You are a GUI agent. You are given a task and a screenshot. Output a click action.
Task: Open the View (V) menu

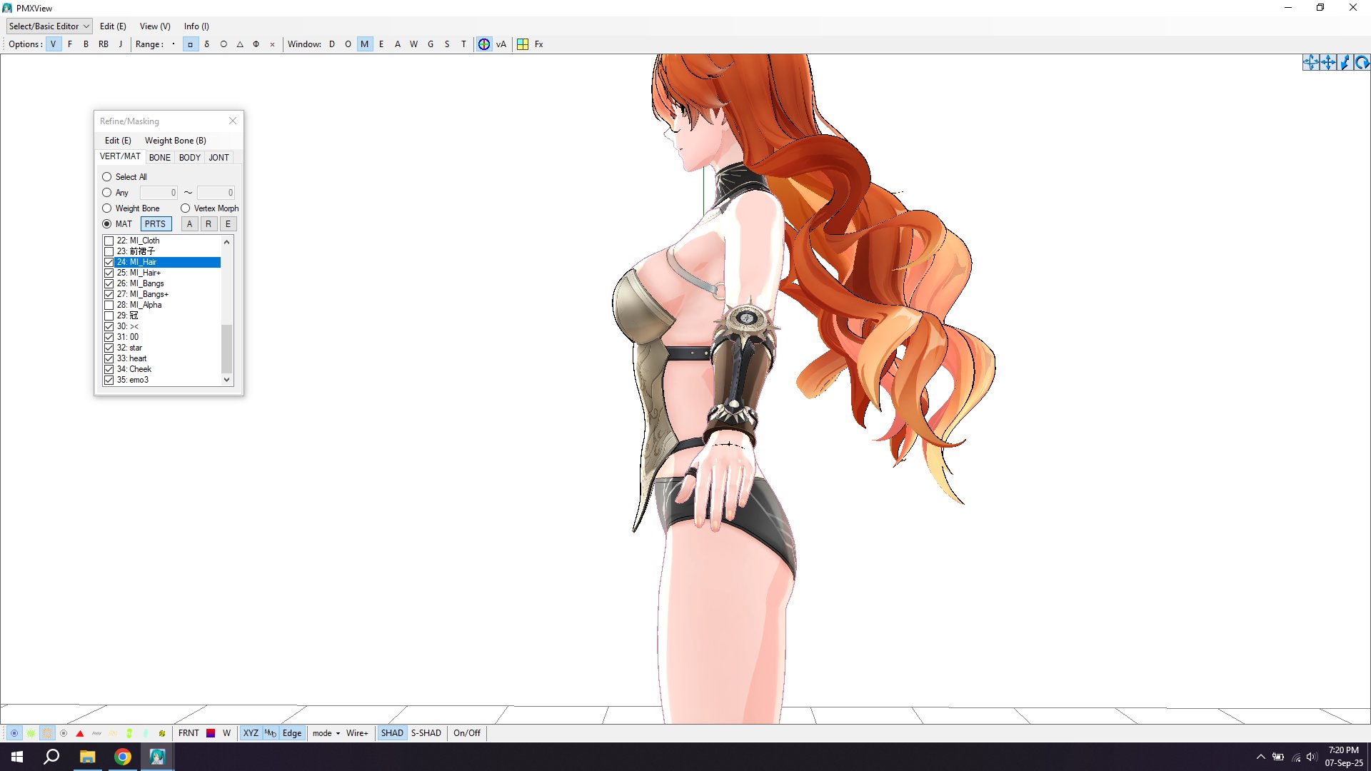coord(155,26)
